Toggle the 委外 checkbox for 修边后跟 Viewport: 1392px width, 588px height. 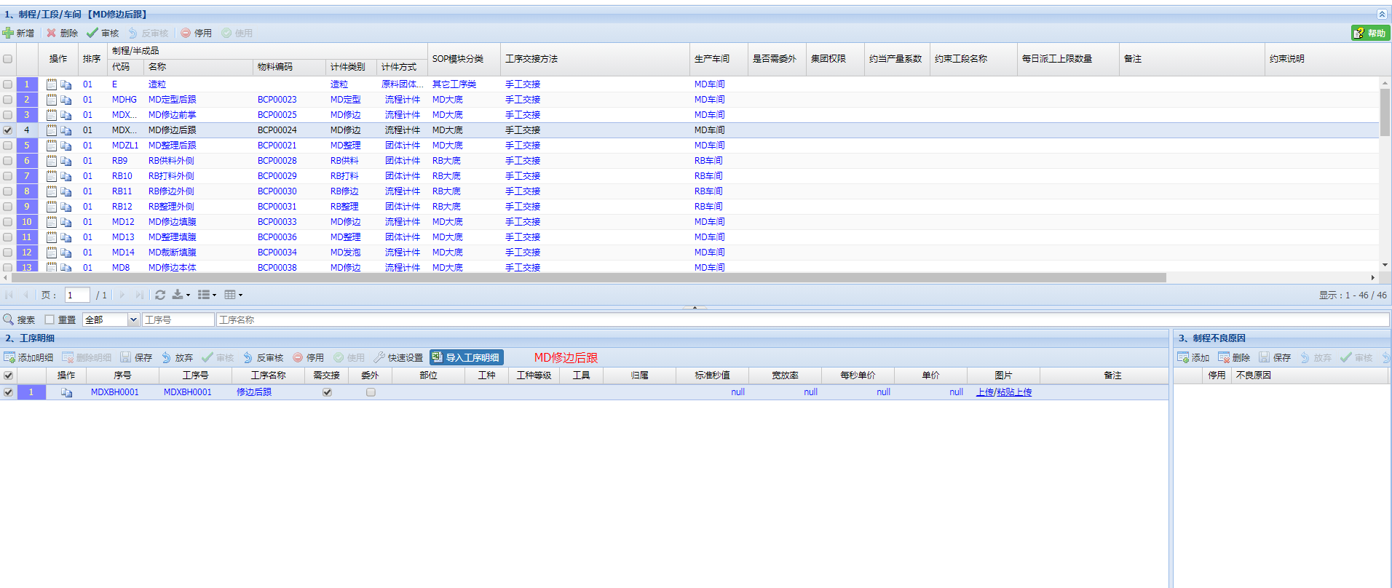tap(371, 392)
